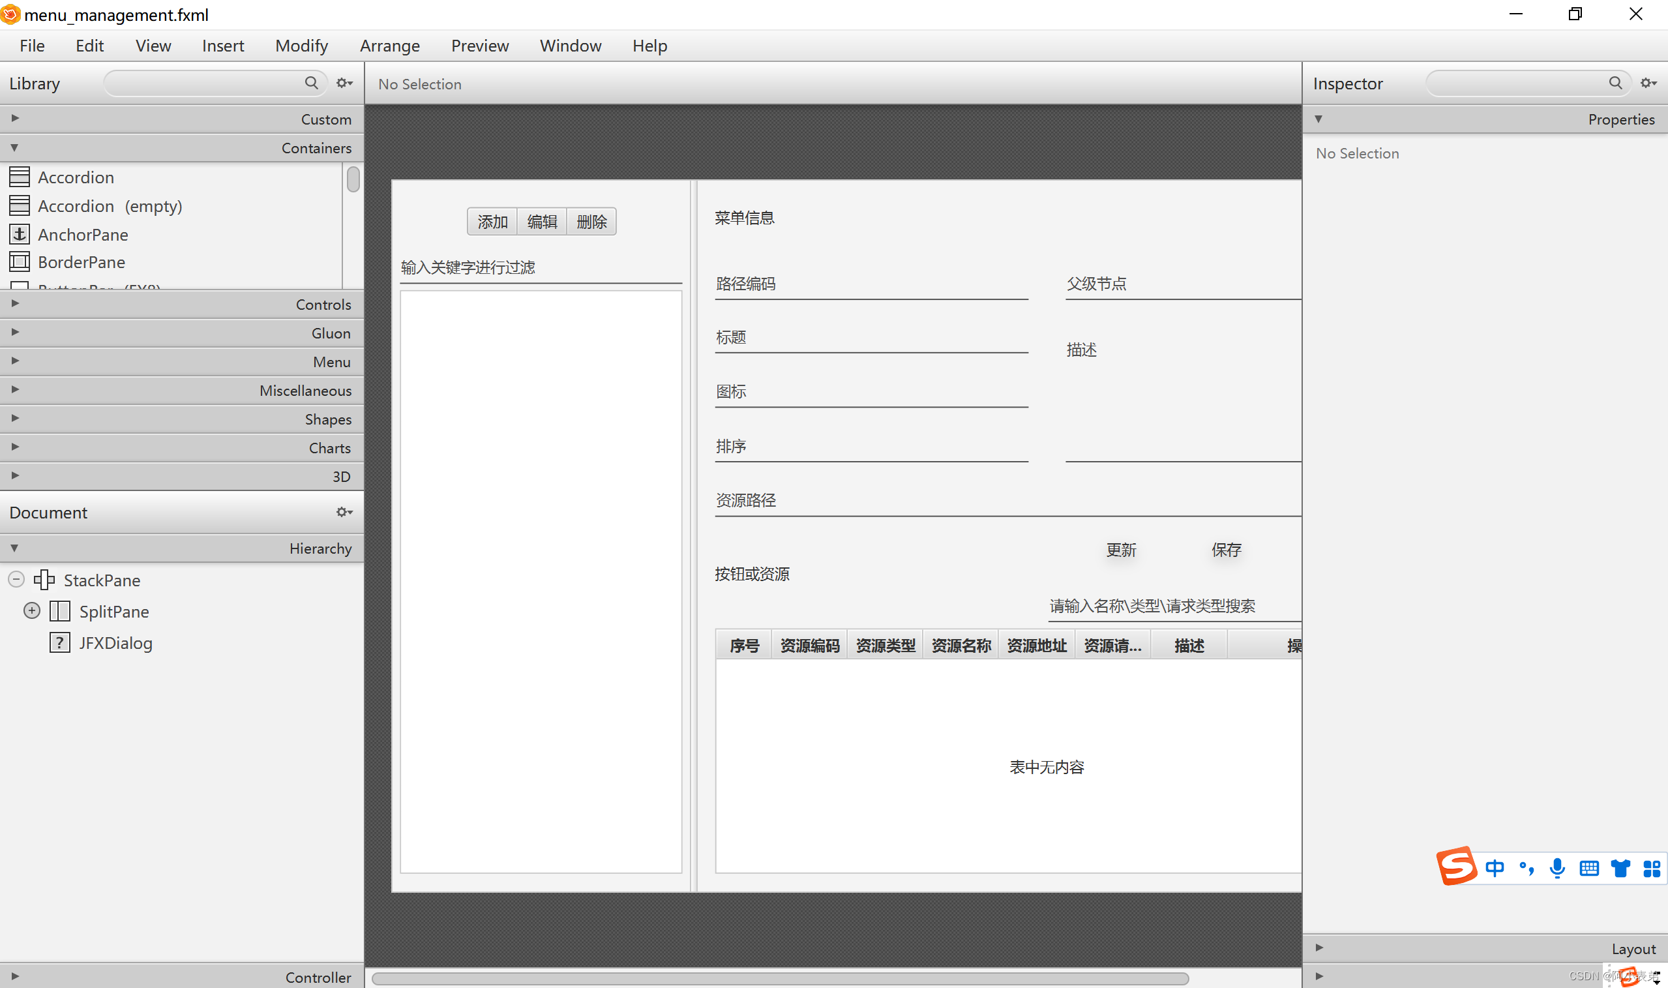Click the AnchorPane icon in Library

pyautogui.click(x=20, y=234)
